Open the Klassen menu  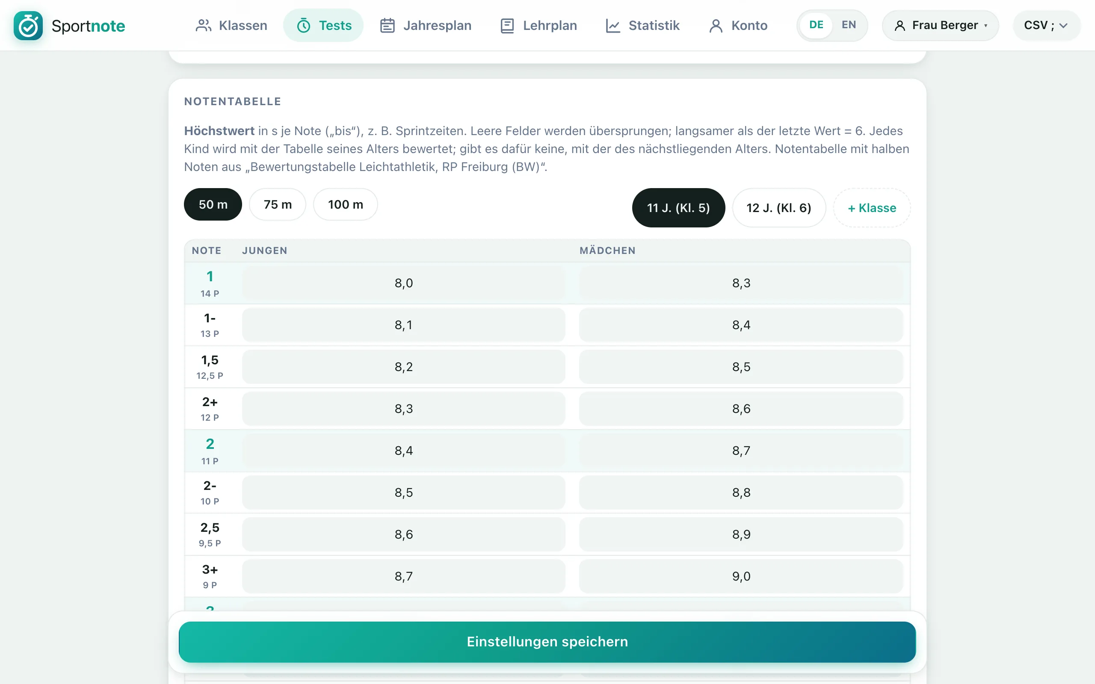click(232, 26)
